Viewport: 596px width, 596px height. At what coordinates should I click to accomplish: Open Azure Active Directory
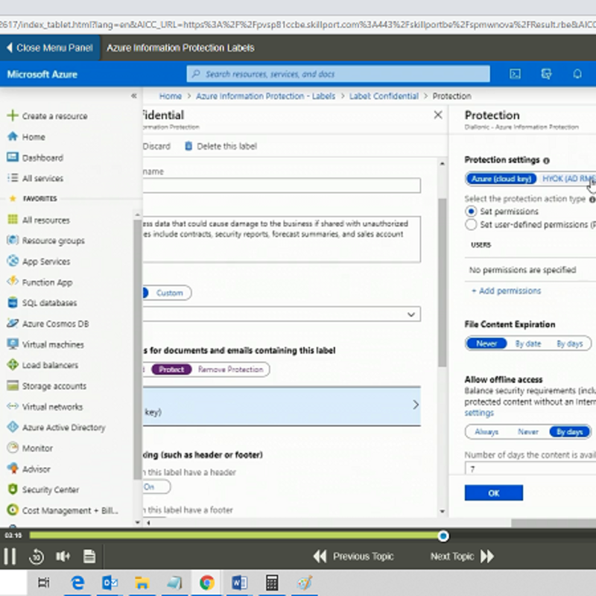pos(56,427)
